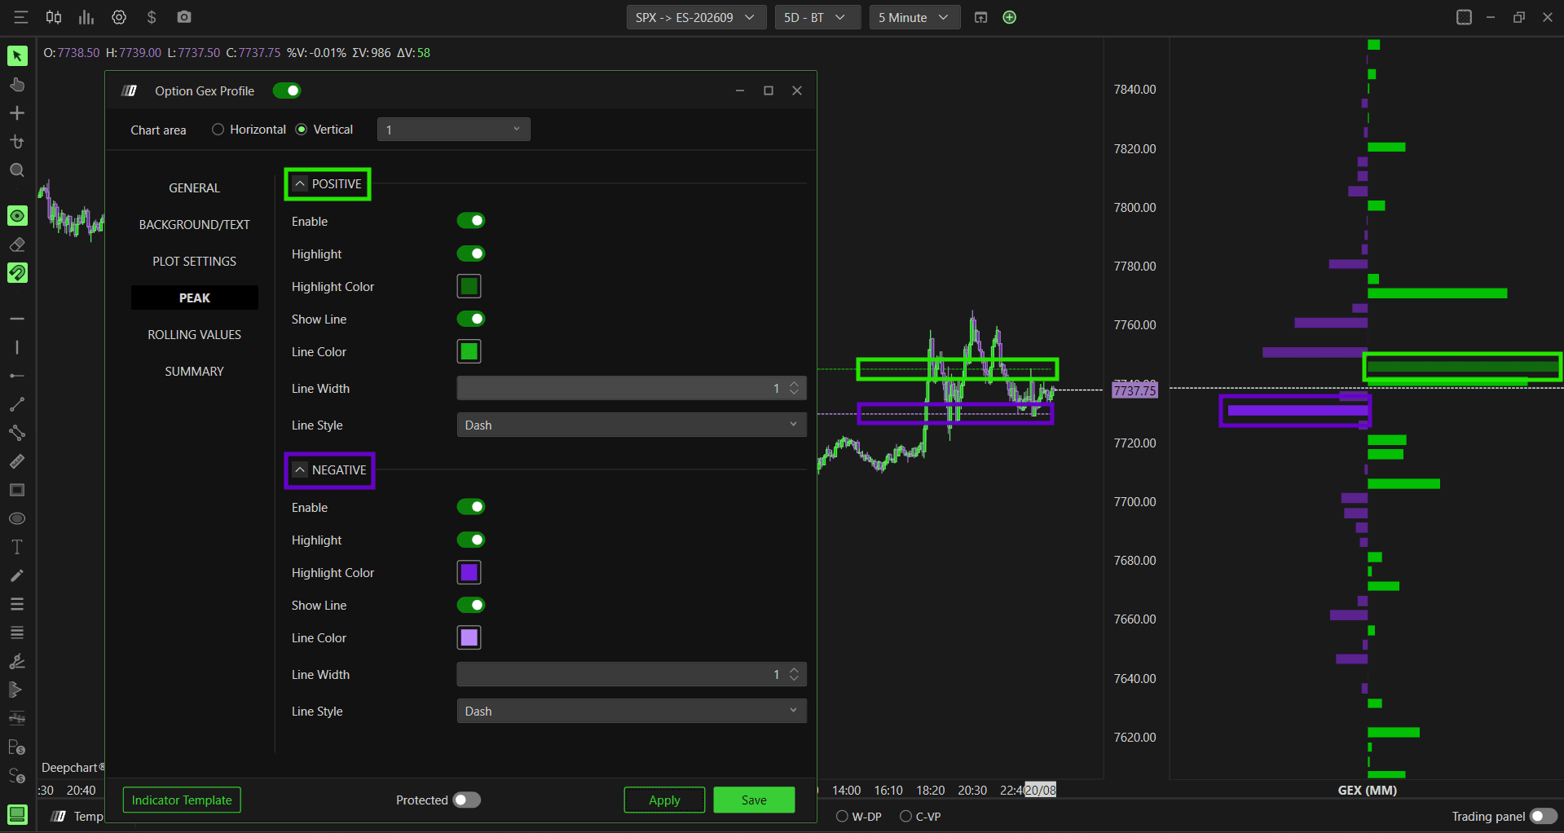Select the eraser tool in left sidebar

pyautogui.click(x=17, y=245)
